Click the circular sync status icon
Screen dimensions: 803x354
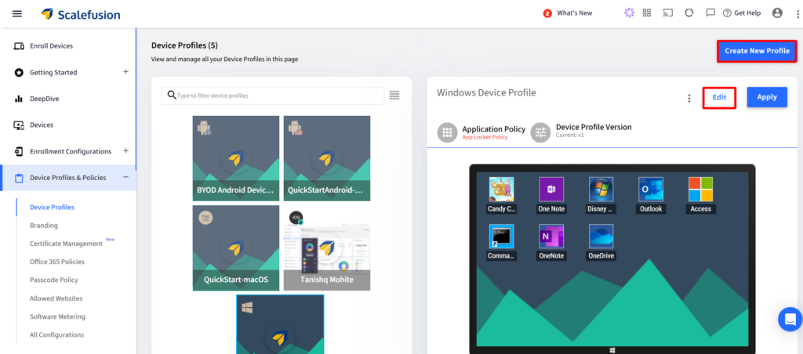[689, 13]
